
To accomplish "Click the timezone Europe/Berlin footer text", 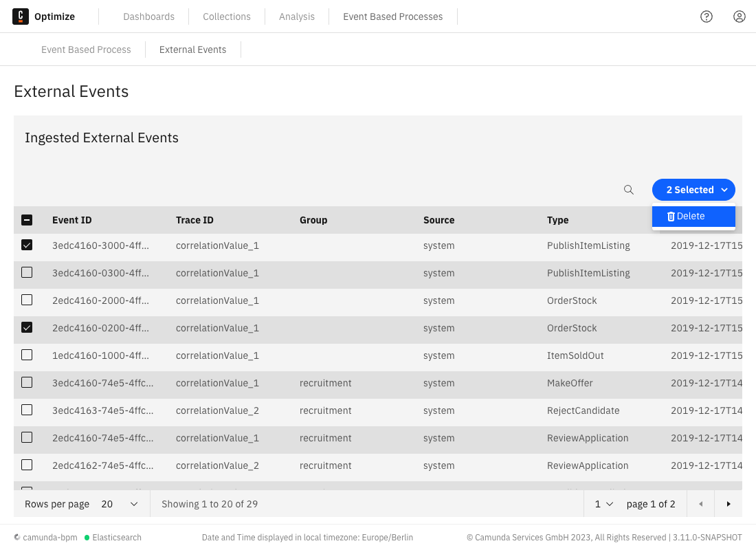I will coord(307,538).
